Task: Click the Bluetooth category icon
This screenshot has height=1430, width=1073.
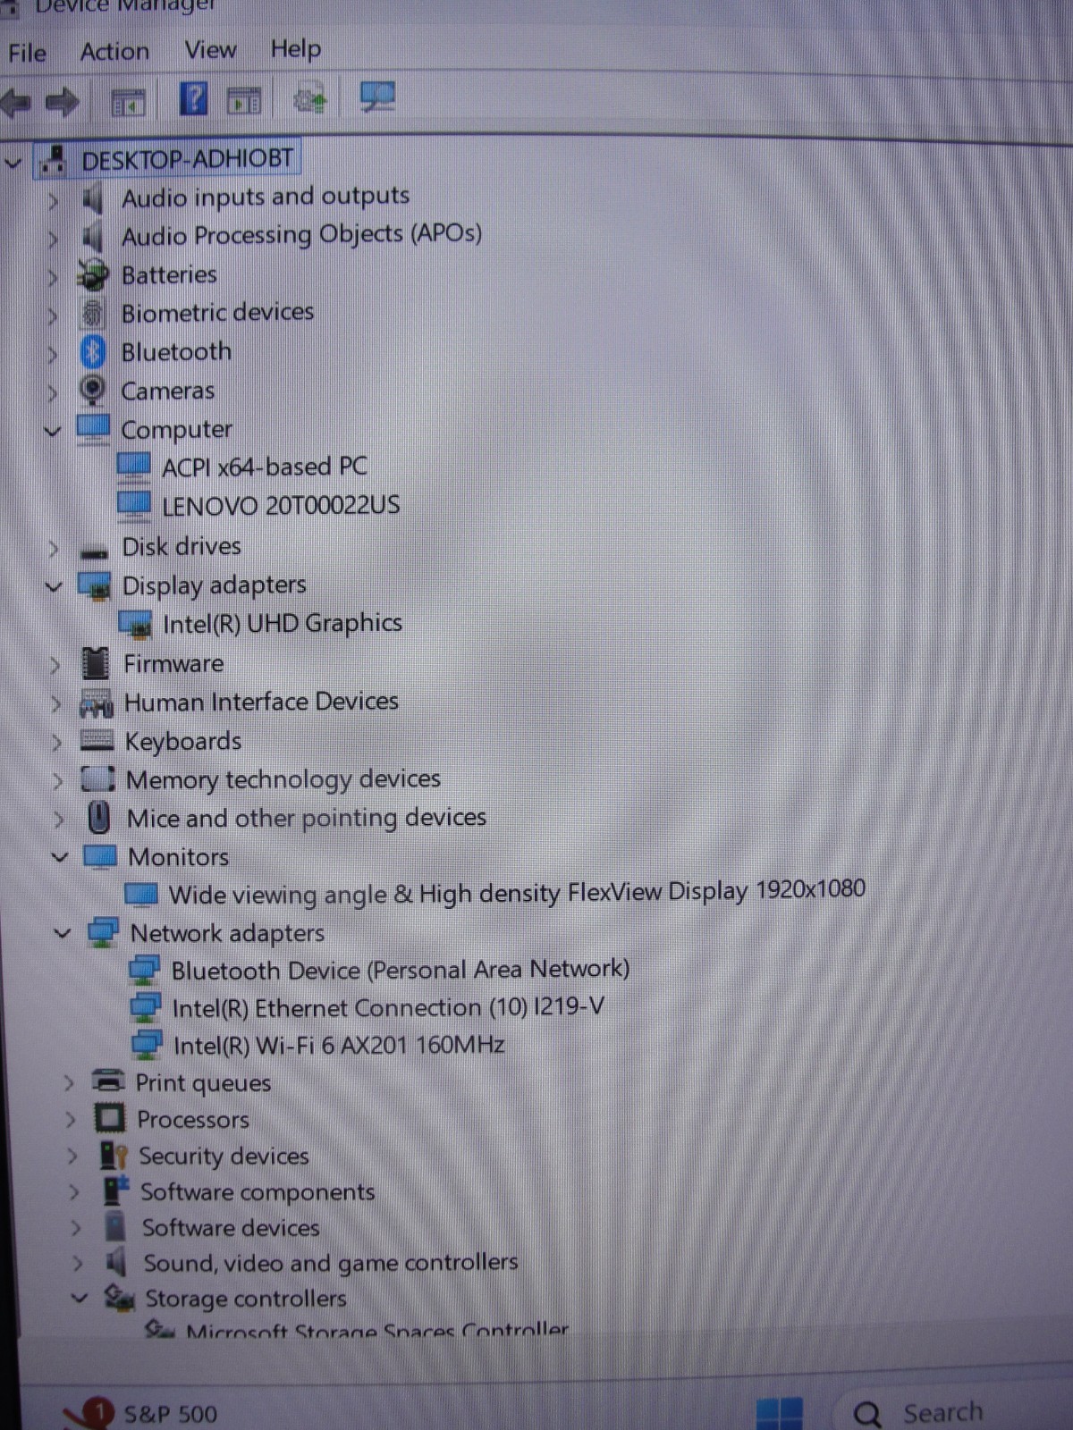Action: [93, 352]
